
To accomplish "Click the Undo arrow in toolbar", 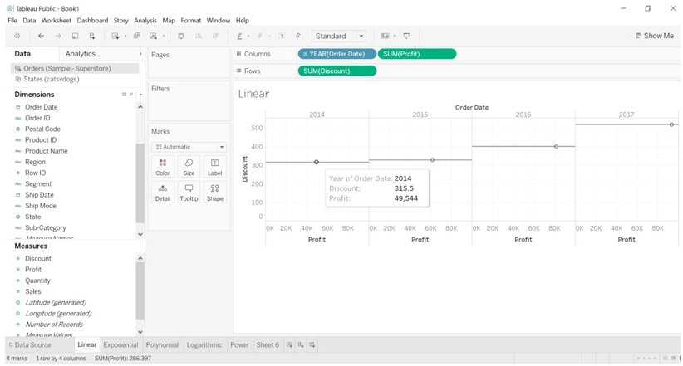I will pos(41,37).
